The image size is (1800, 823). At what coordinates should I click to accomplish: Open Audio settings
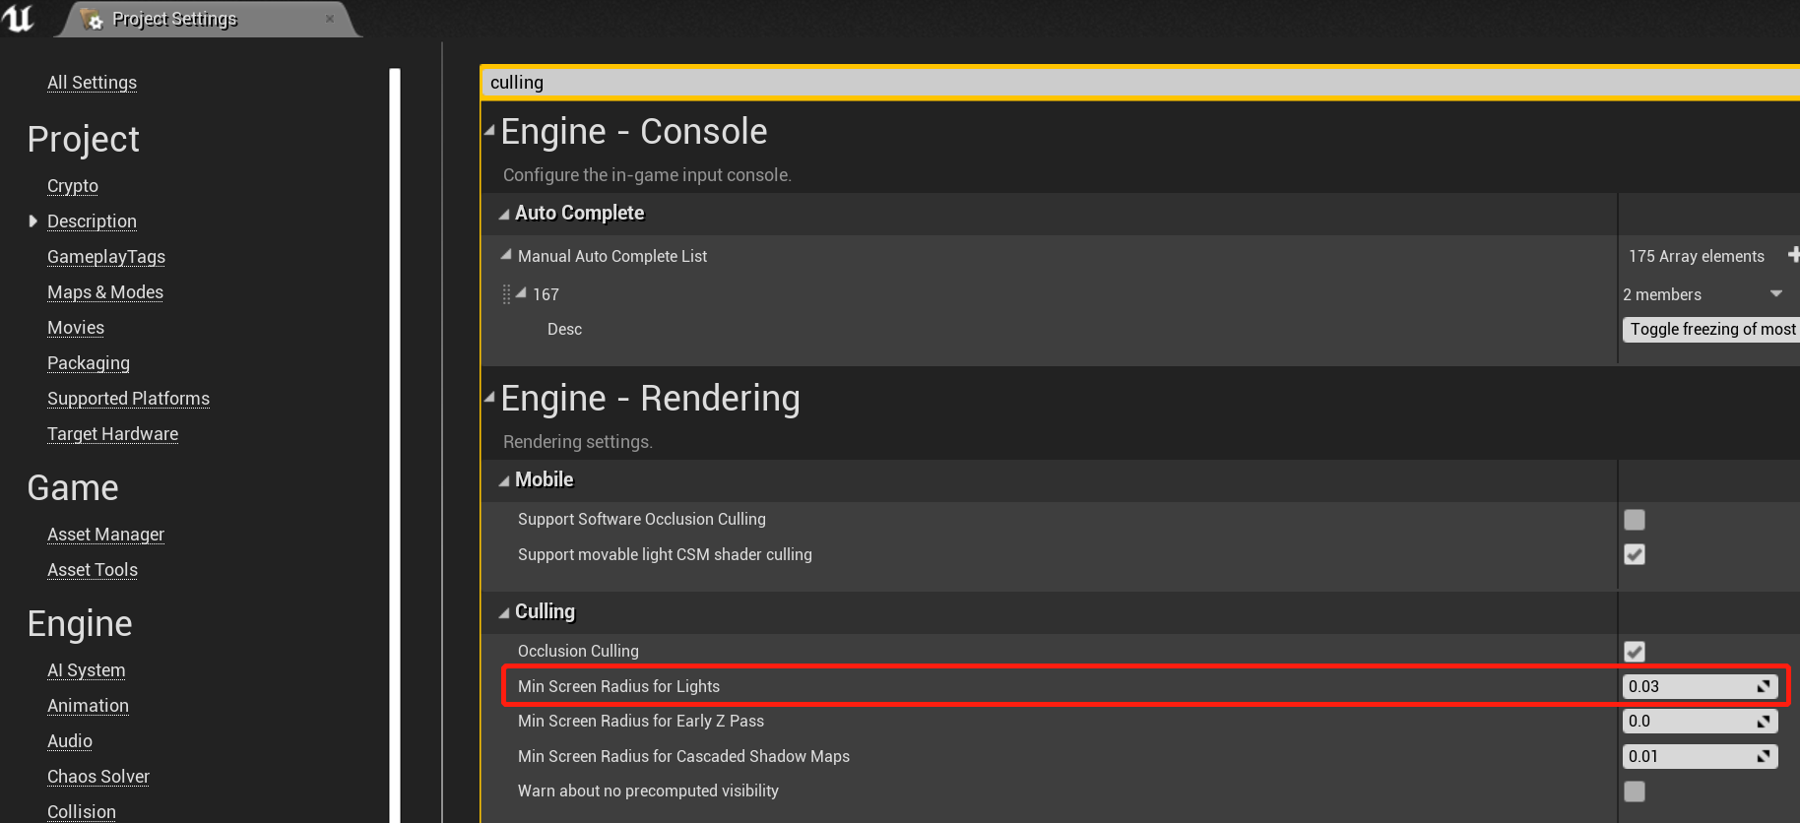(70, 741)
